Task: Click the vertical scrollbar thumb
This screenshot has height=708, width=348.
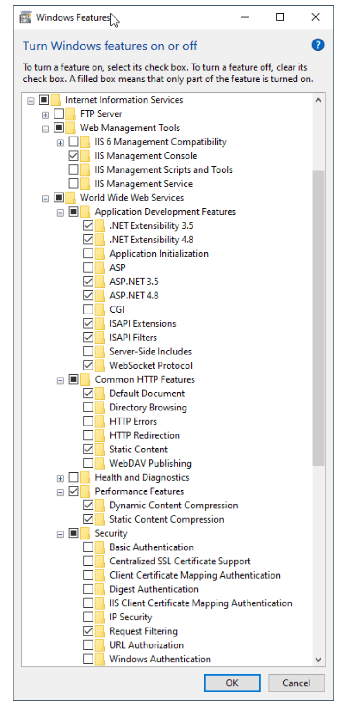Action: 318,318
